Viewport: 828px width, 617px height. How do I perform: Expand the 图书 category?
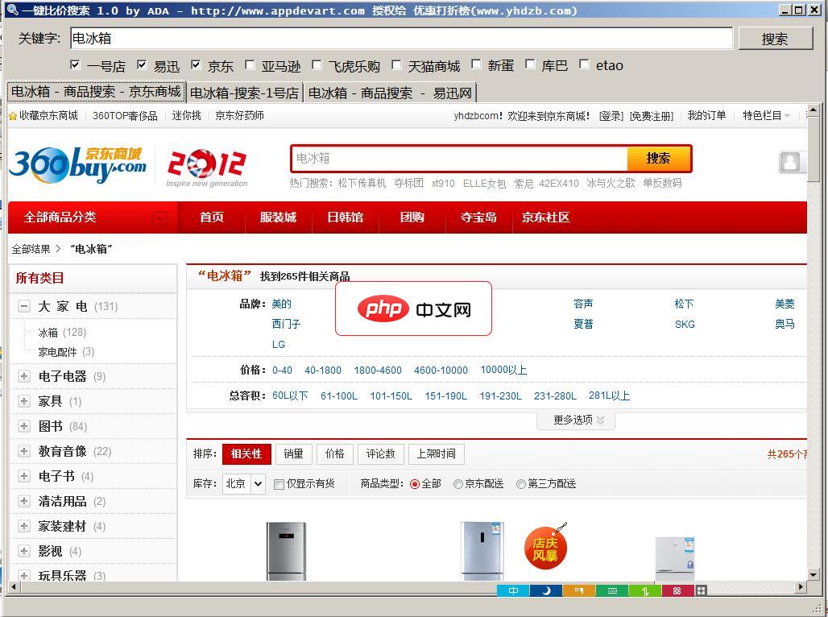click(x=24, y=426)
